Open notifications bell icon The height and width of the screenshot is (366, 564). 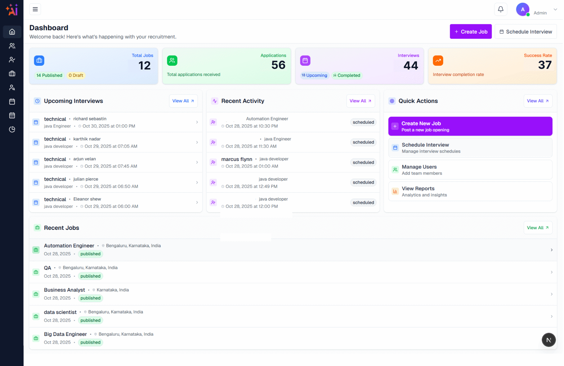[x=500, y=9]
